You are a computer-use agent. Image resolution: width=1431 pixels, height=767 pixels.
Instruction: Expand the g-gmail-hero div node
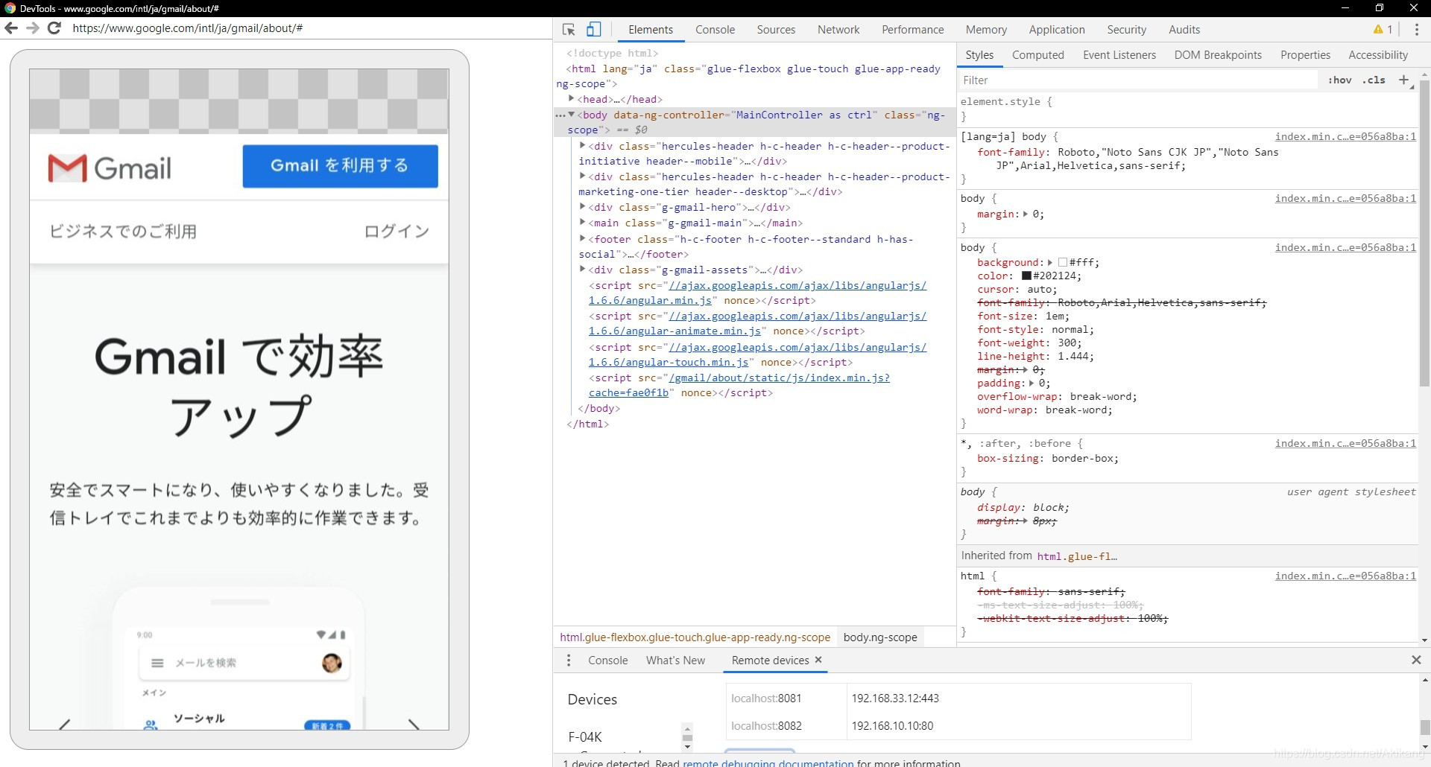click(583, 207)
